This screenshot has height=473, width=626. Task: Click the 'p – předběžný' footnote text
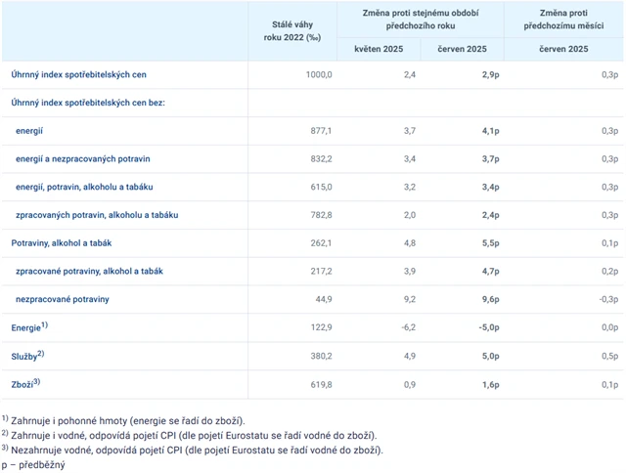(34, 465)
